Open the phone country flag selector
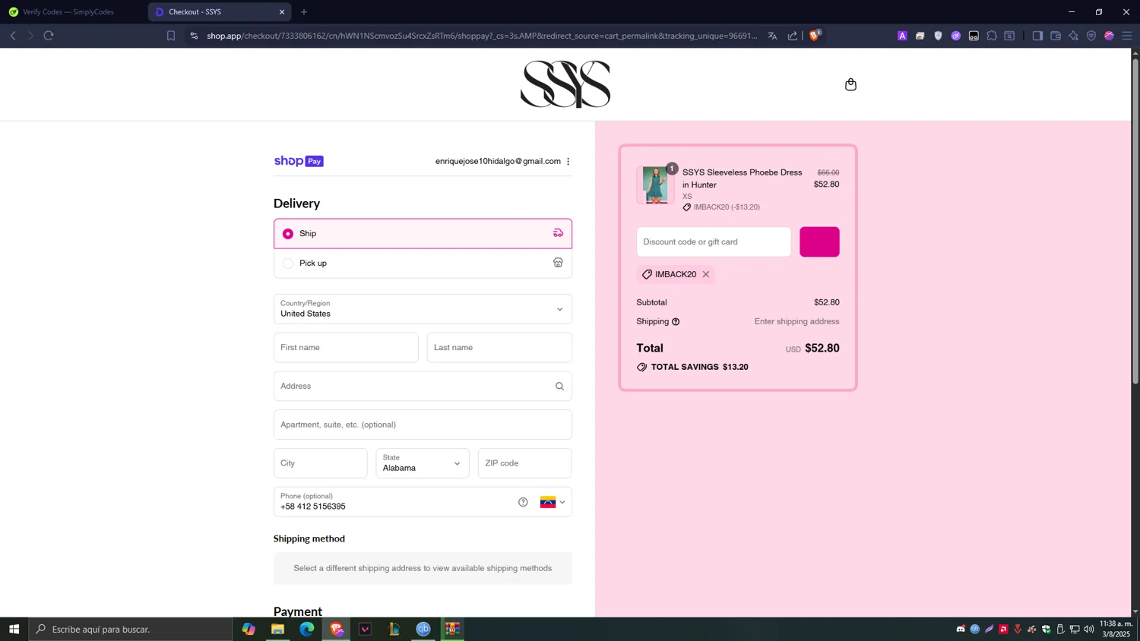 coord(553,502)
